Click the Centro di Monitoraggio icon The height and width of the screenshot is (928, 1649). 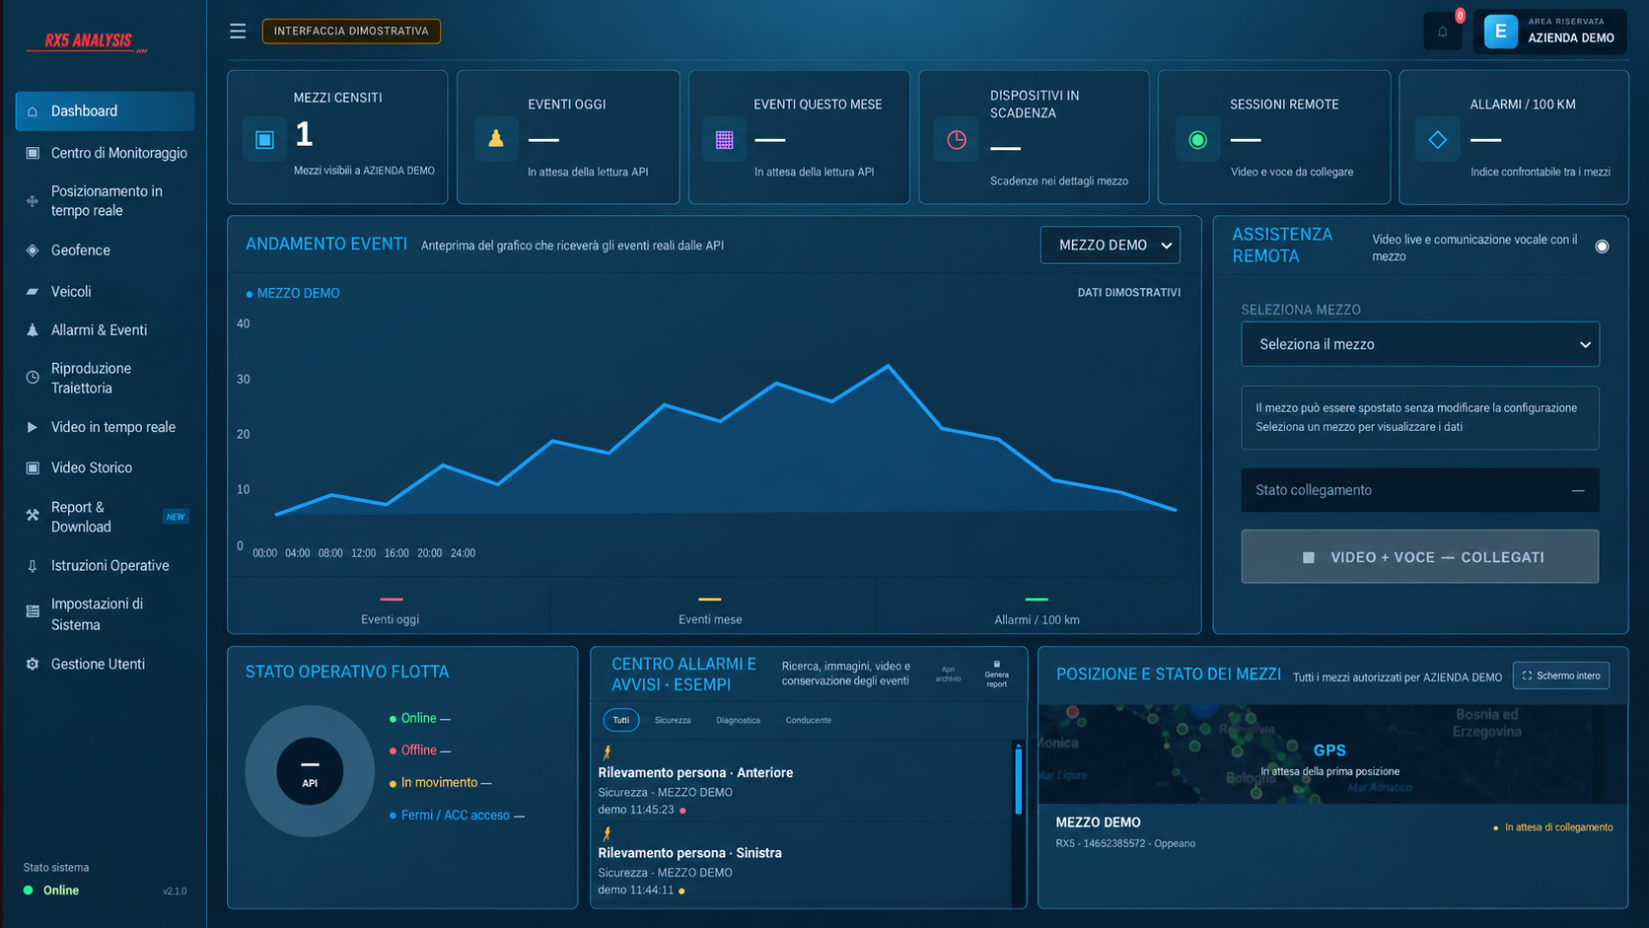33,153
